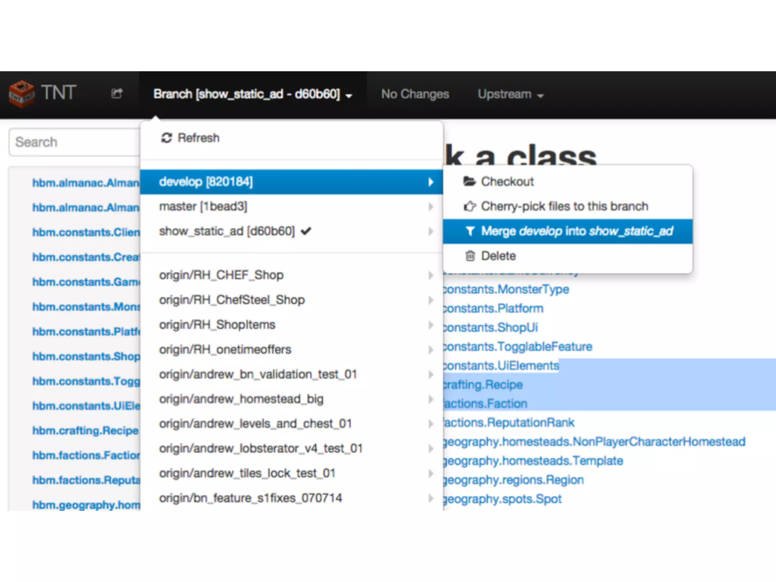Click the TNT logo icon
Viewport: 776px width, 582px height.
point(22,94)
